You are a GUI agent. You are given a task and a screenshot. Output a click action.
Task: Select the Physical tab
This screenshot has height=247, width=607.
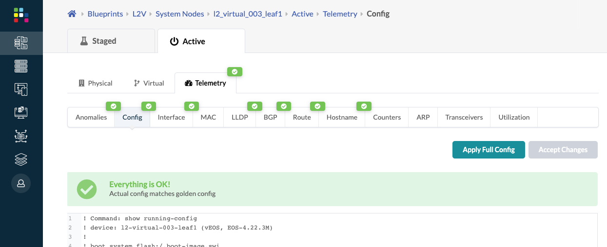(96, 83)
